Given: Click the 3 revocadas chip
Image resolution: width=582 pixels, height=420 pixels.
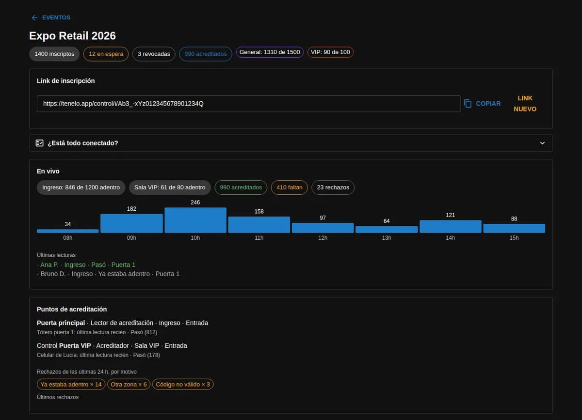Looking at the screenshot, I should pyautogui.click(x=154, y=54).
